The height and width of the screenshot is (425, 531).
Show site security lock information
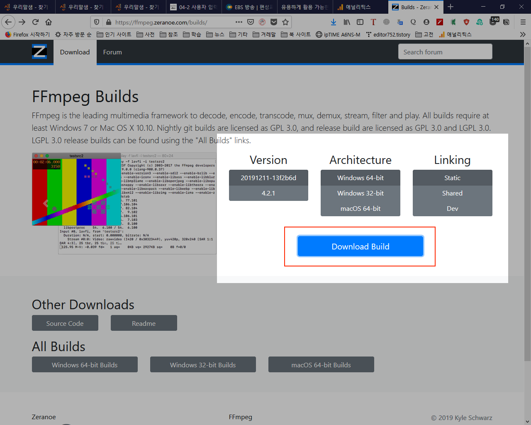[x=109, y=22]
